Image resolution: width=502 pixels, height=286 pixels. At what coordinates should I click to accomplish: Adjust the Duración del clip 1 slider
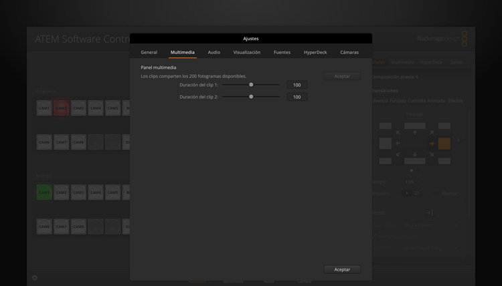click(251, 85)
